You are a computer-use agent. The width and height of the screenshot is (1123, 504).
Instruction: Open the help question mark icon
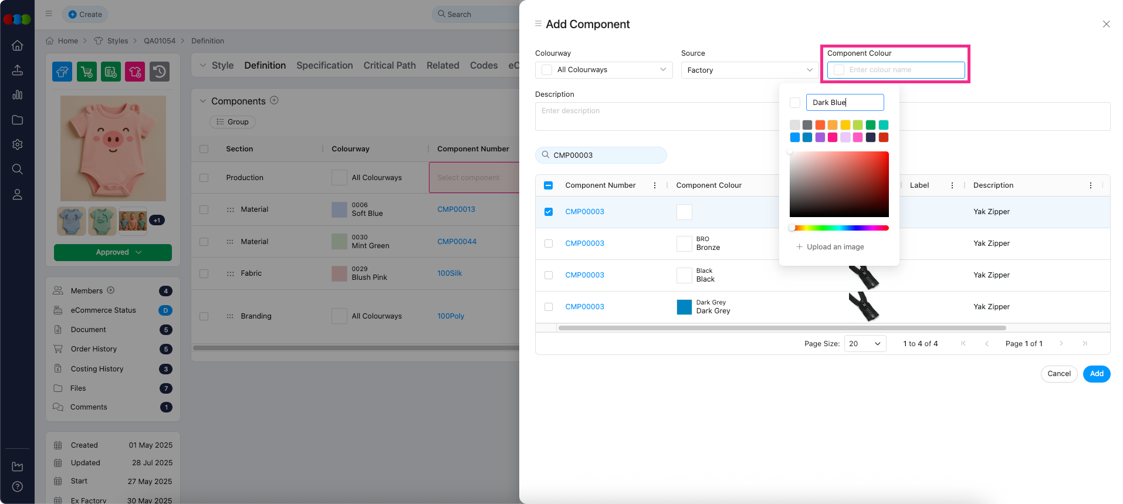pyautogui.click(x=18, y=486)
